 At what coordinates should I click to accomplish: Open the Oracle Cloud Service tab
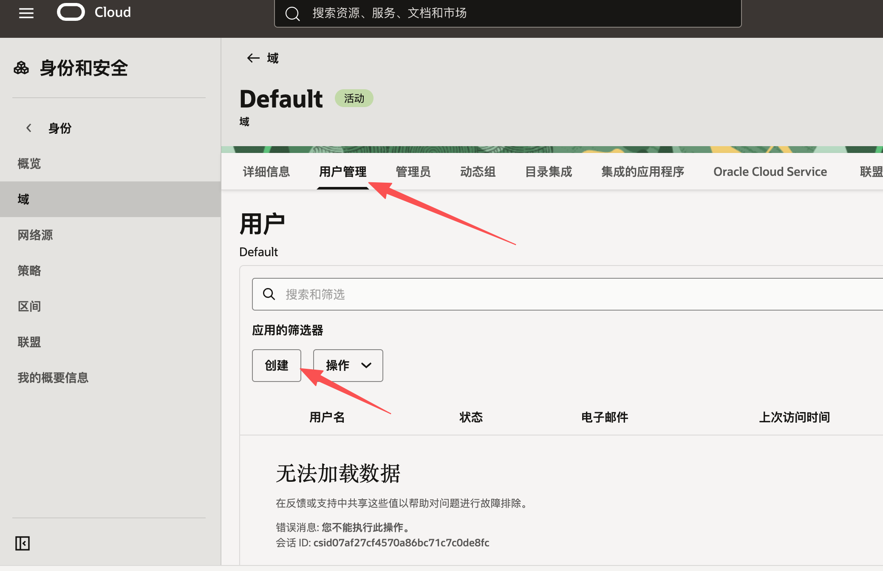point(770,172)
